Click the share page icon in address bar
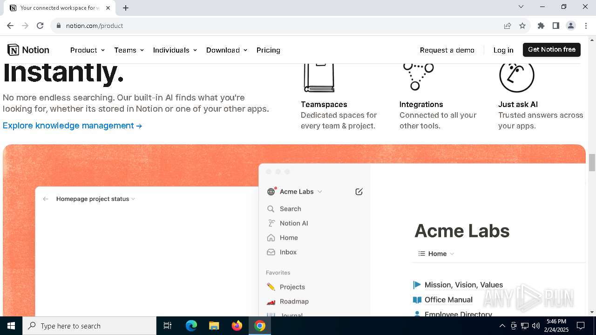 click(508, 26)
